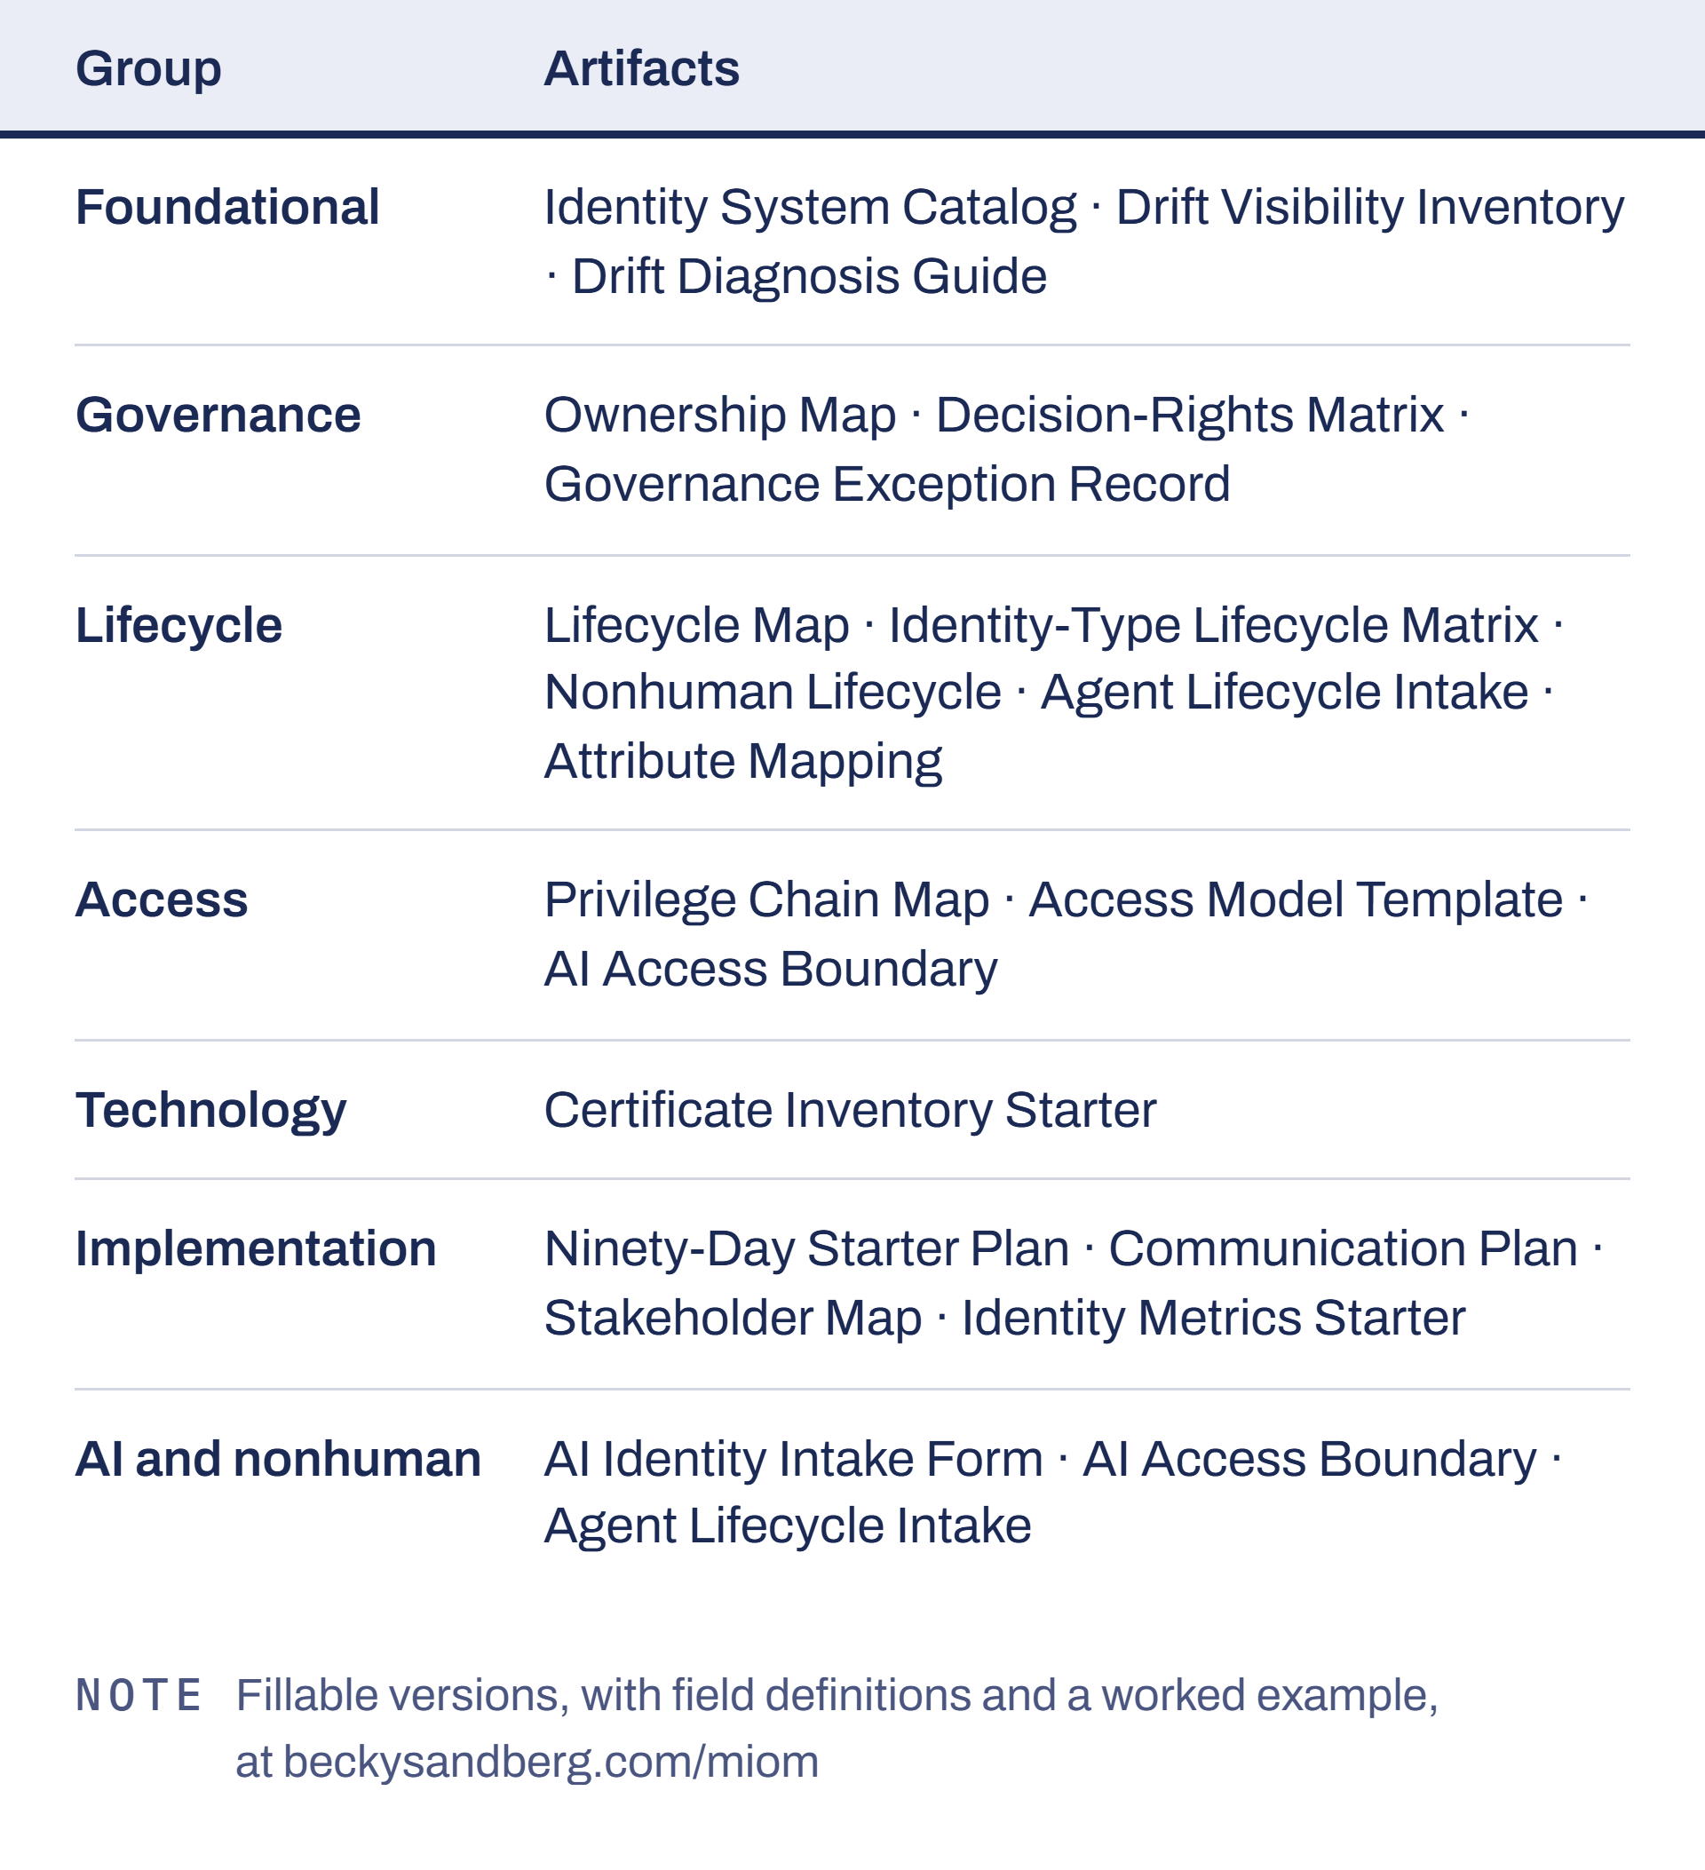Click the NOTE label
The width and height of the screenshot is (1705, 1870).
point(139,1697)
